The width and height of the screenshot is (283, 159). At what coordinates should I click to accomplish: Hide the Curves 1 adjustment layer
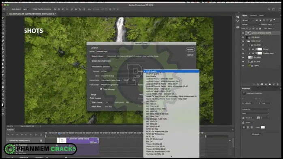click(243, 49)
